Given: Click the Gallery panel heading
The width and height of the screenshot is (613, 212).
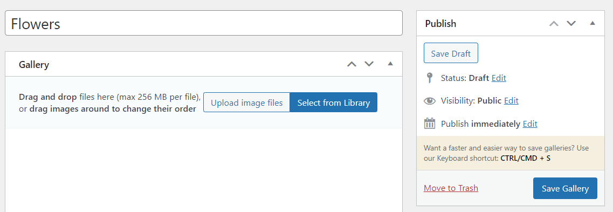Looking at the screenshot, I should tap(34, 65).
